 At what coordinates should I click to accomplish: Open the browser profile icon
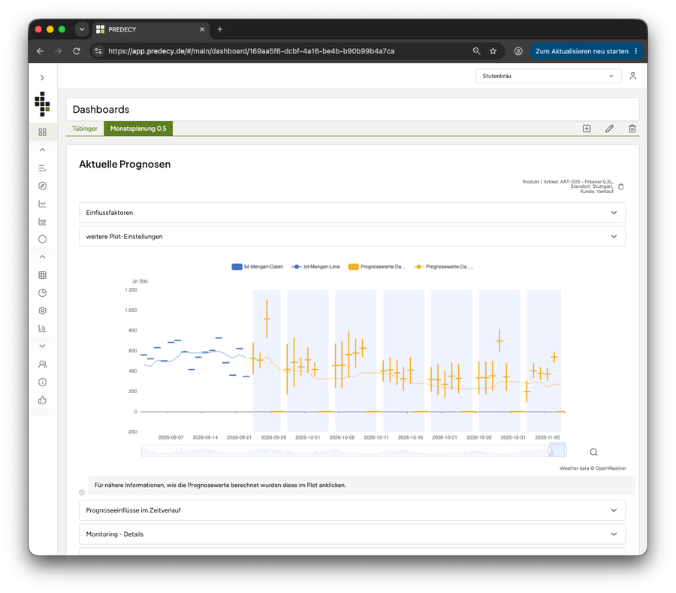tap(518, 51)
